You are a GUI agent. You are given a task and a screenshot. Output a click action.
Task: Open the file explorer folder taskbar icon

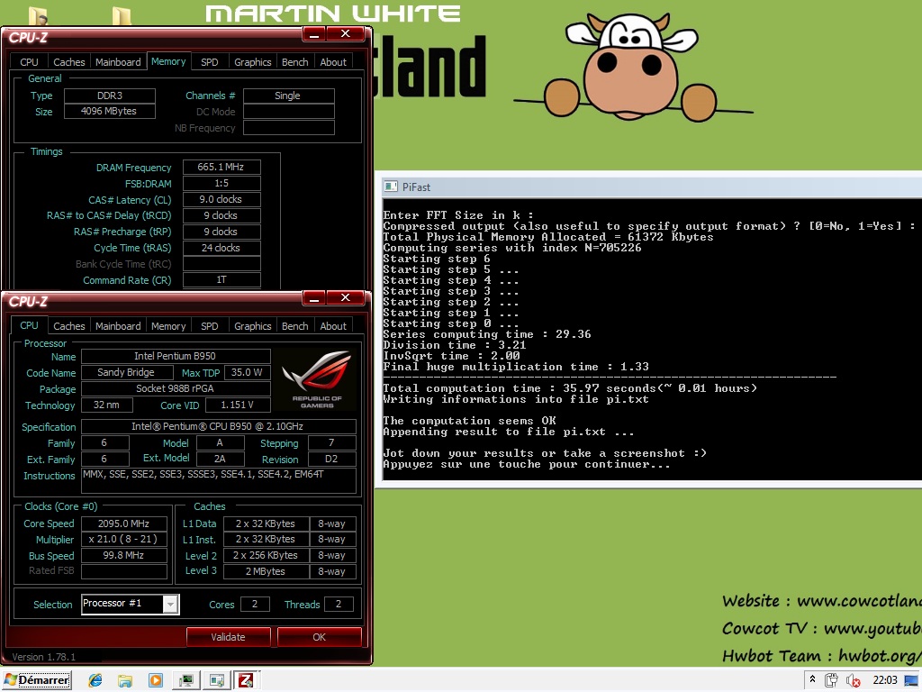click(124, 681)
